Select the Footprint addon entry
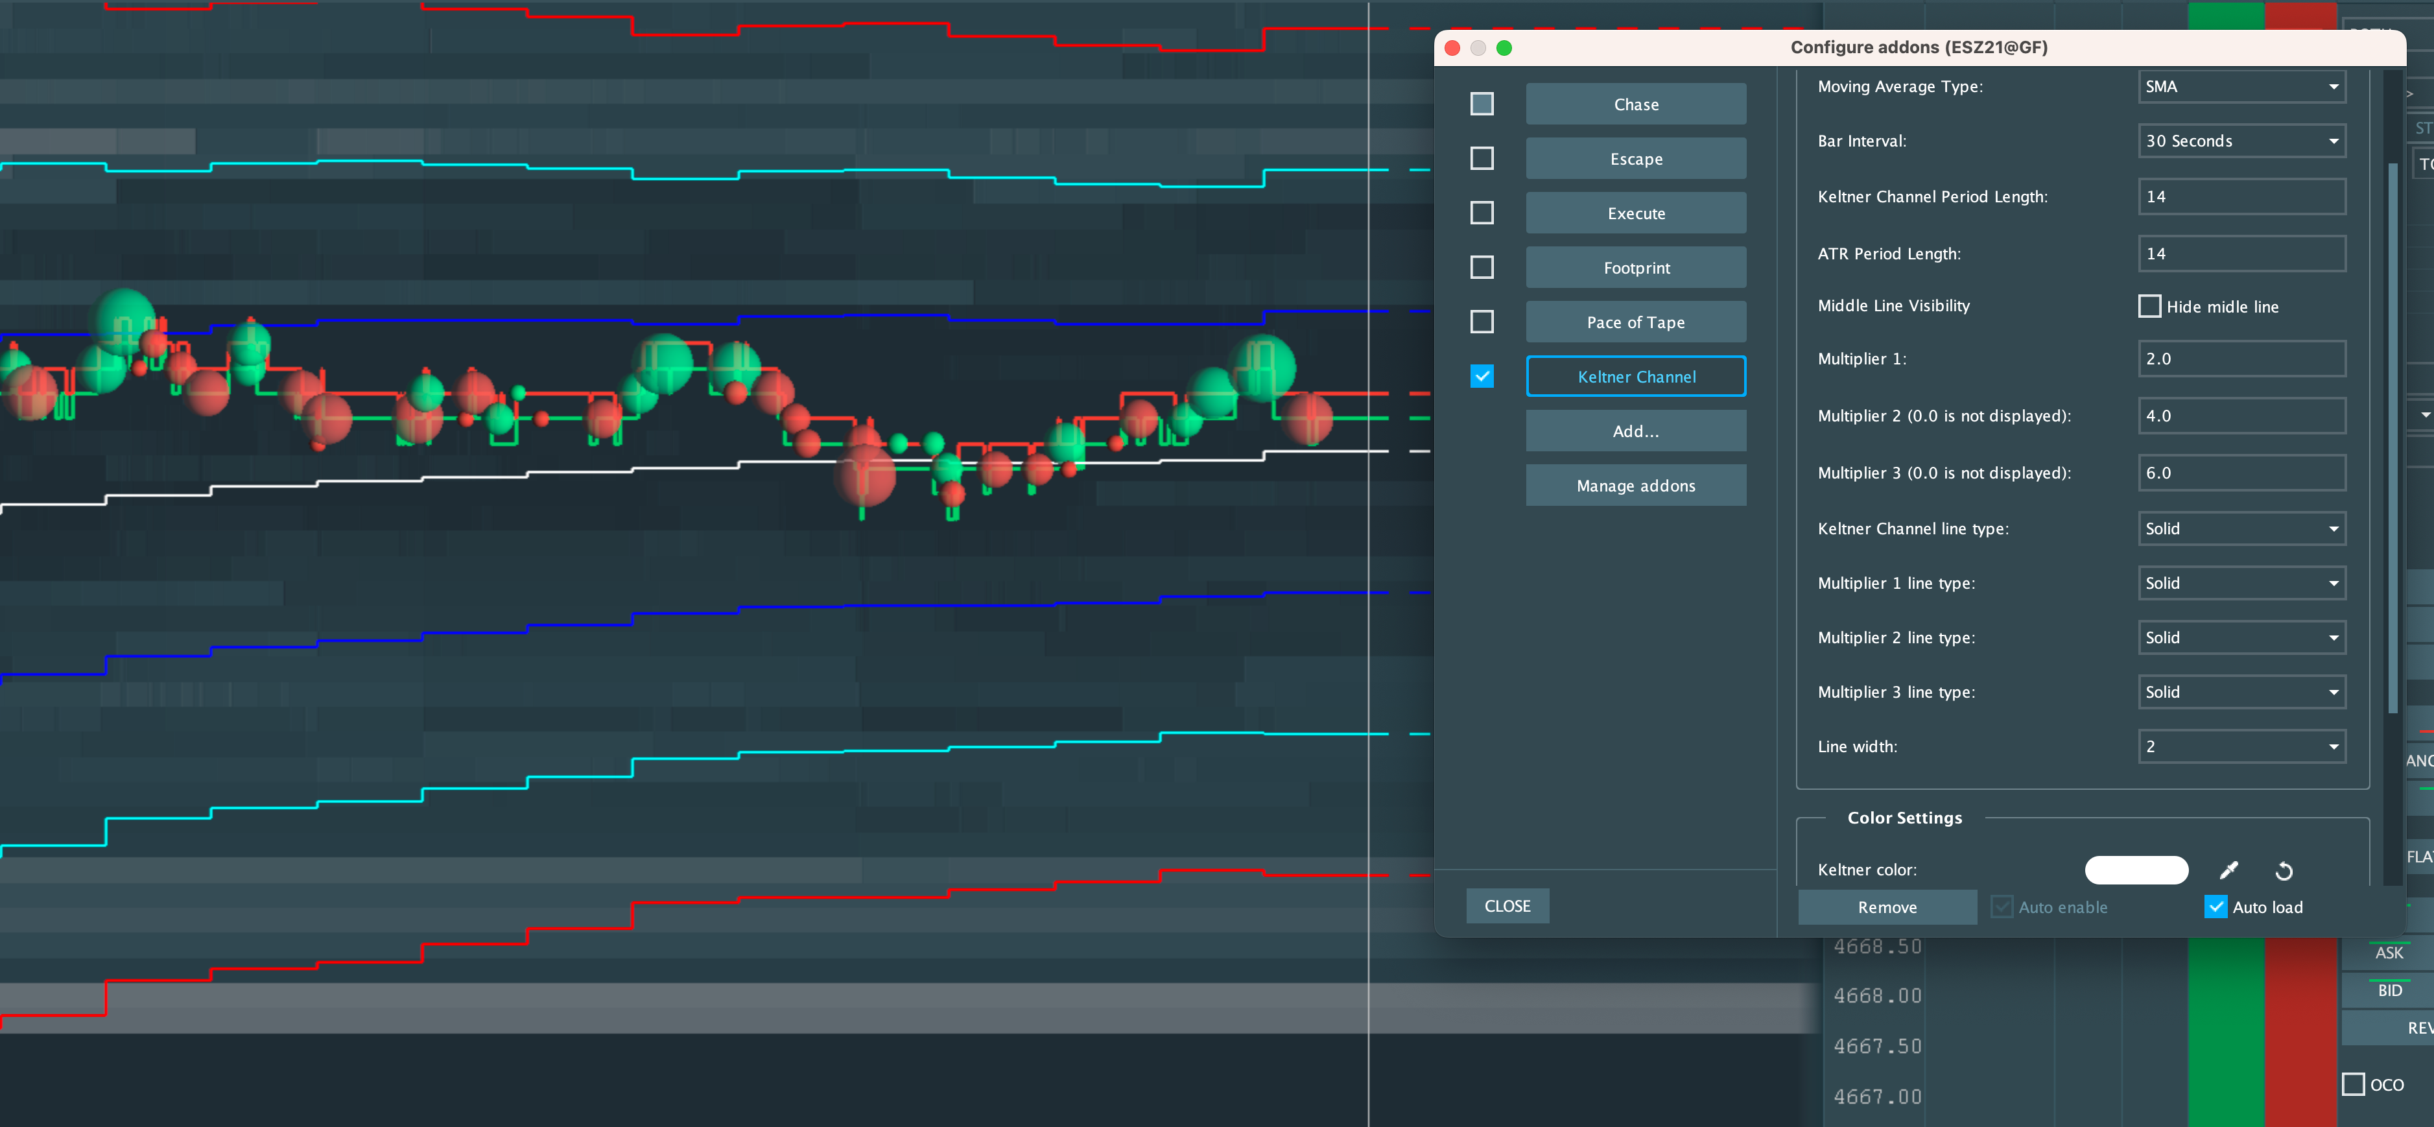The height and width of the screenshot is (1127, 2434). tap(1636, 267)
